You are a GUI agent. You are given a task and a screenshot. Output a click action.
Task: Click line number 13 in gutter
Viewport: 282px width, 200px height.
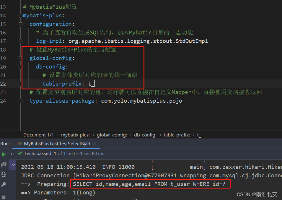[x=3, y=7]
